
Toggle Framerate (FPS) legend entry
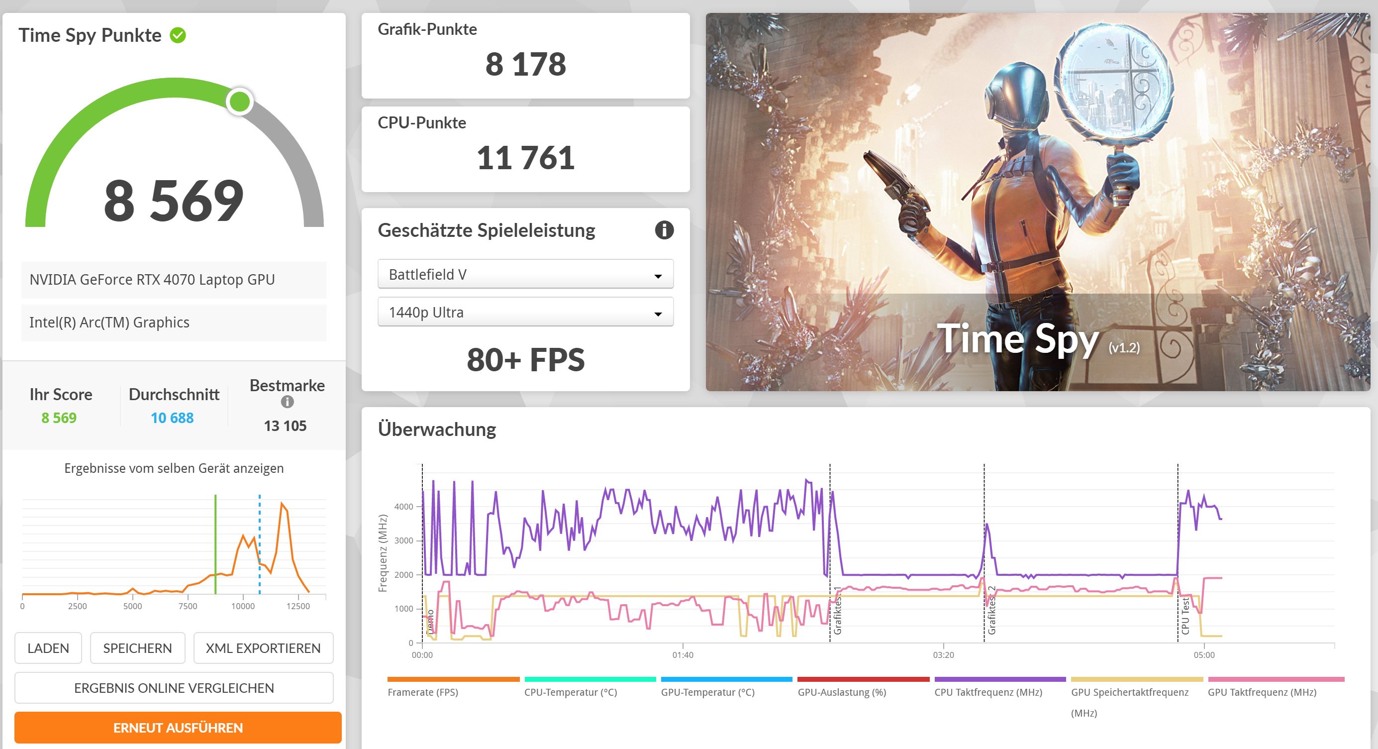click(422, 692)
